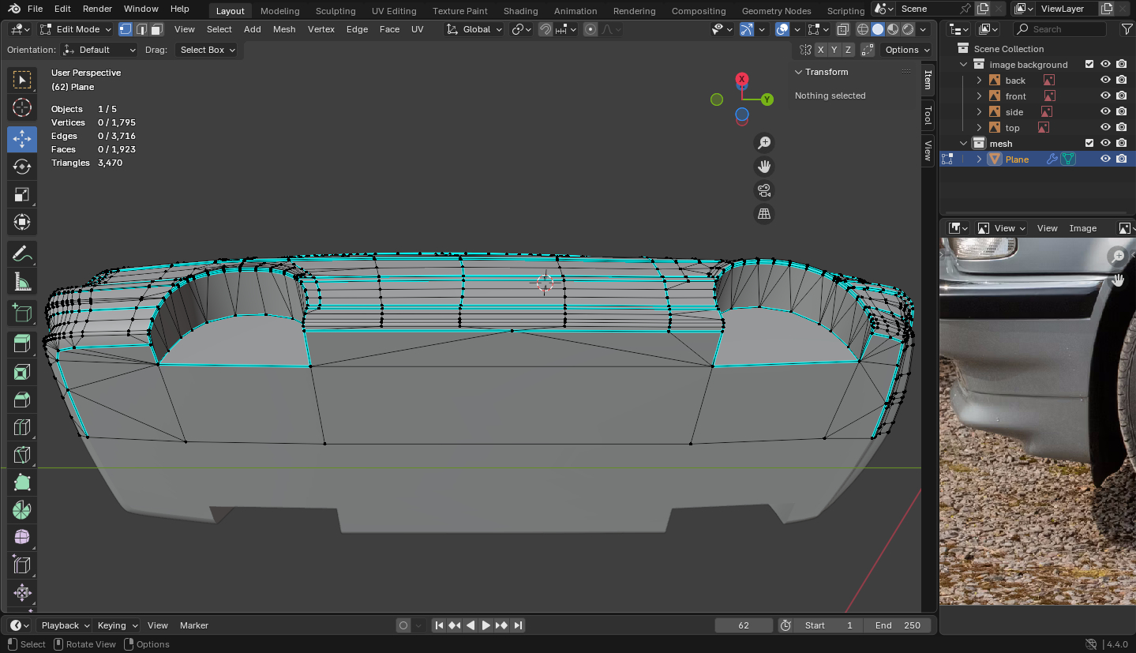Select the Annotate pencil tool
Viewport: 1136px width, 653px height.
coord(22,254)
